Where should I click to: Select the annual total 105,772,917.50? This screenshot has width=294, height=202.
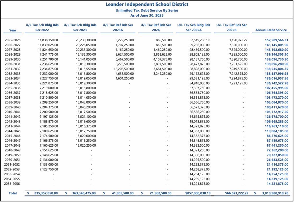[x=276, y=112]
